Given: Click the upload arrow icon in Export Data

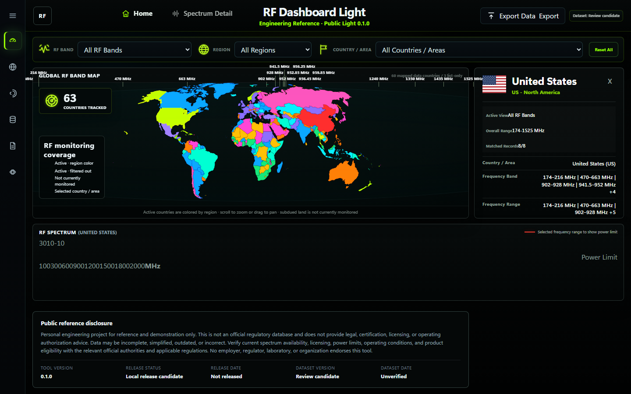Looking at the screenshot, I should (x=491, y=16).
